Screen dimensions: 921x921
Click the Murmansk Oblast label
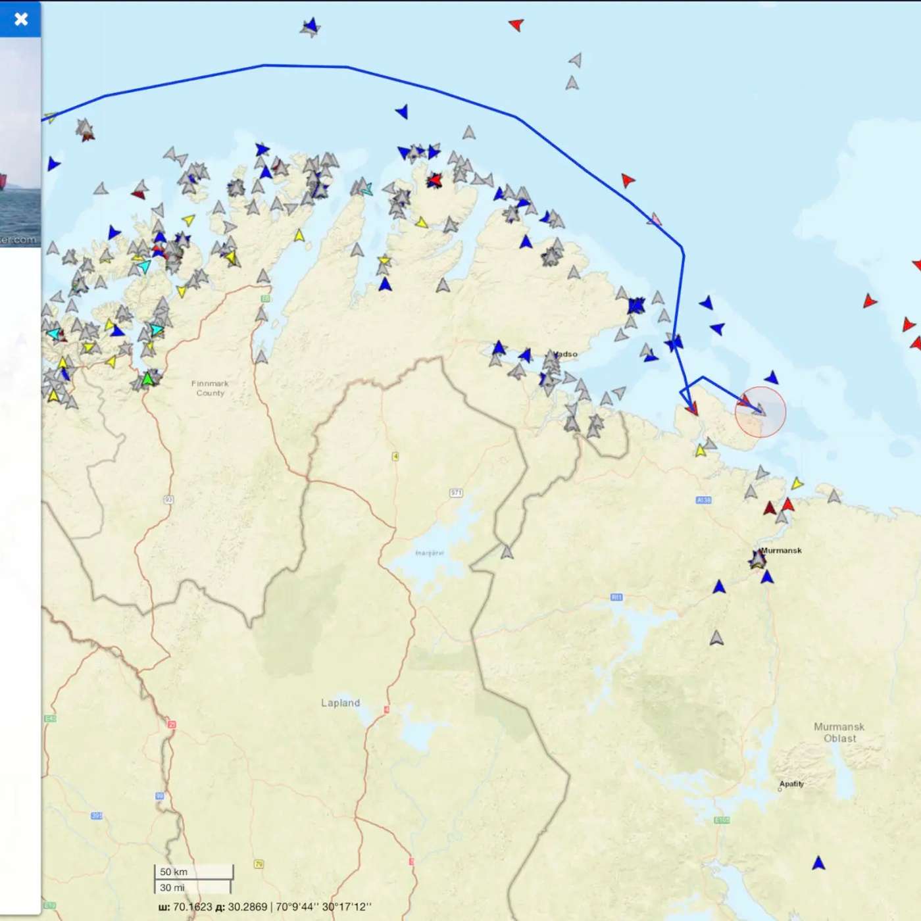(839, 732)
